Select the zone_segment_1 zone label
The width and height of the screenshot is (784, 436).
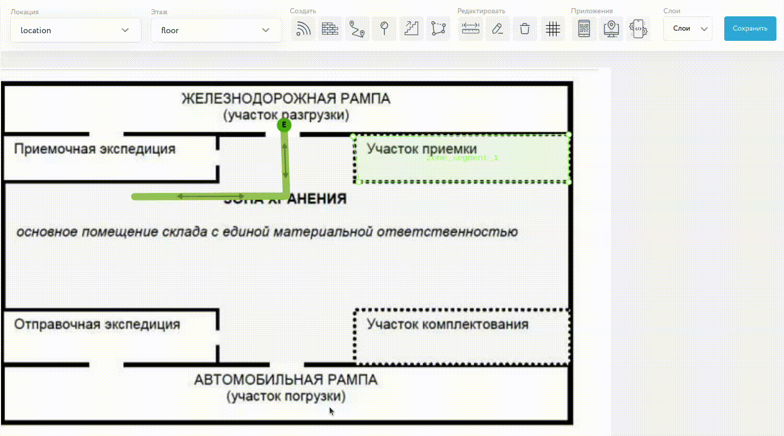click(462, 158)
